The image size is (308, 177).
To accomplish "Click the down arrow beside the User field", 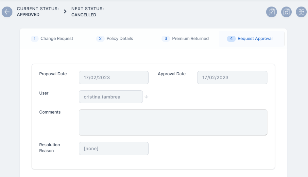I will pos(146,97).
